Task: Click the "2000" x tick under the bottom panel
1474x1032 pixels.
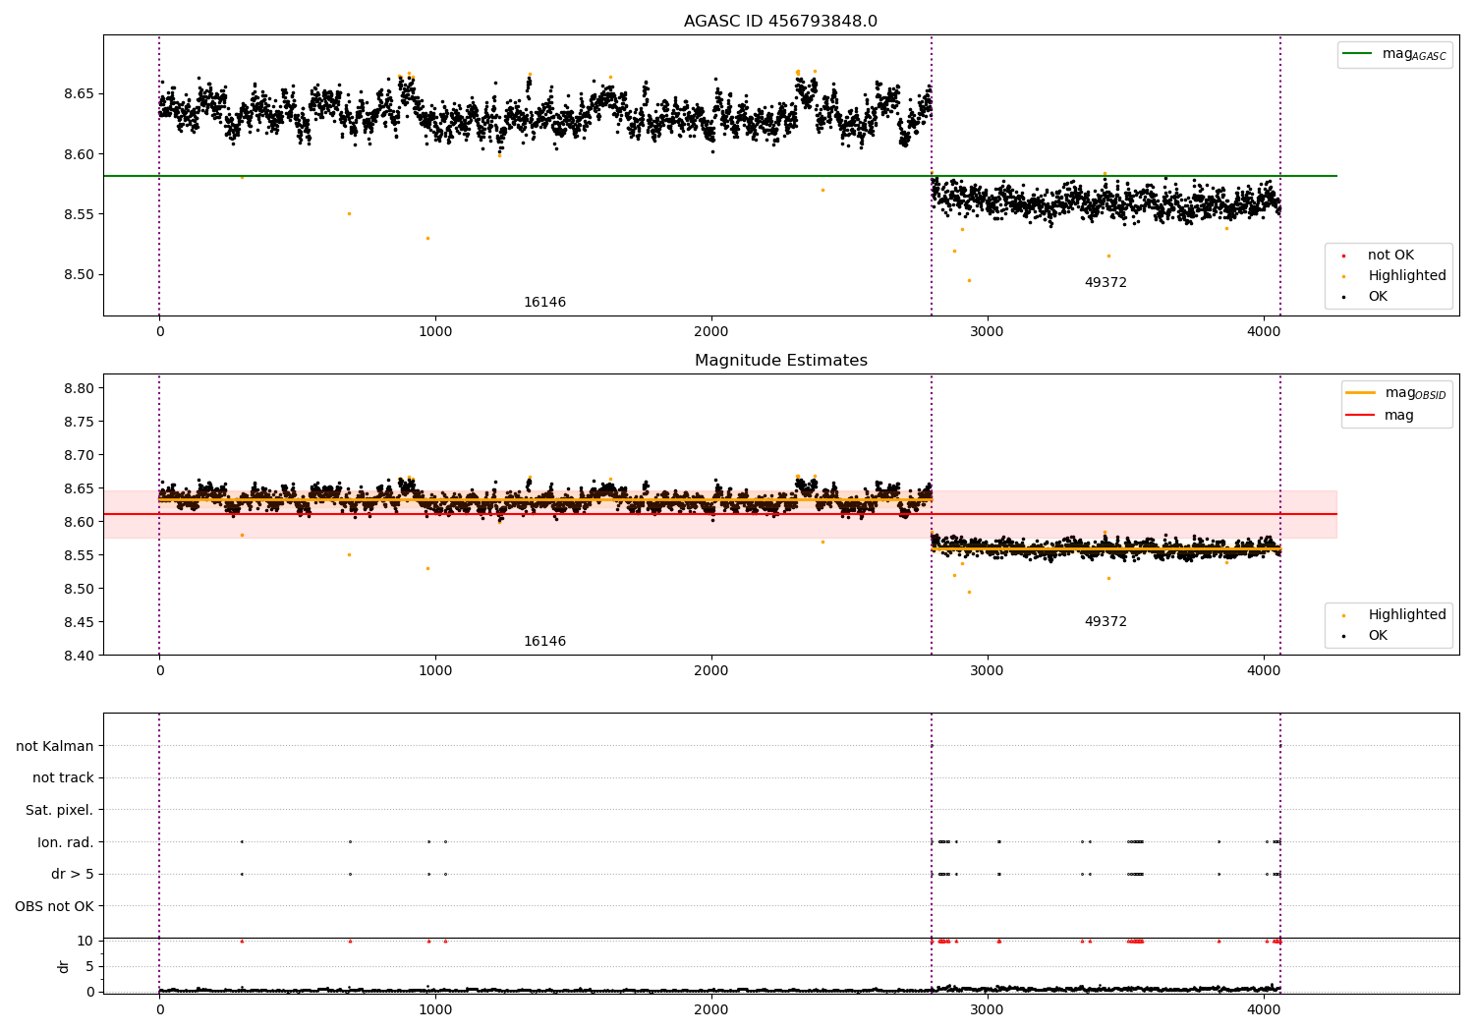Action: click(711, 1010)
